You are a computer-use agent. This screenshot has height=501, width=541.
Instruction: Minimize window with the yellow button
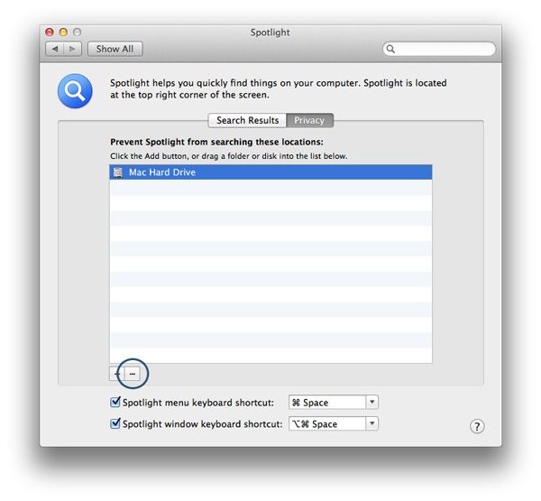[63, 32]
